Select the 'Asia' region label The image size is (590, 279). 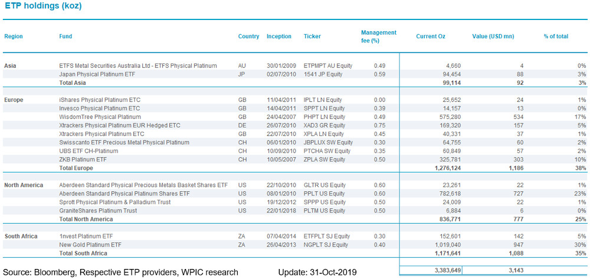pyautogui.click(x=10, y=66)
